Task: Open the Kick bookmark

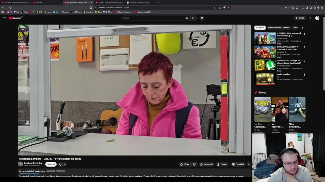Action: point(39,12)
